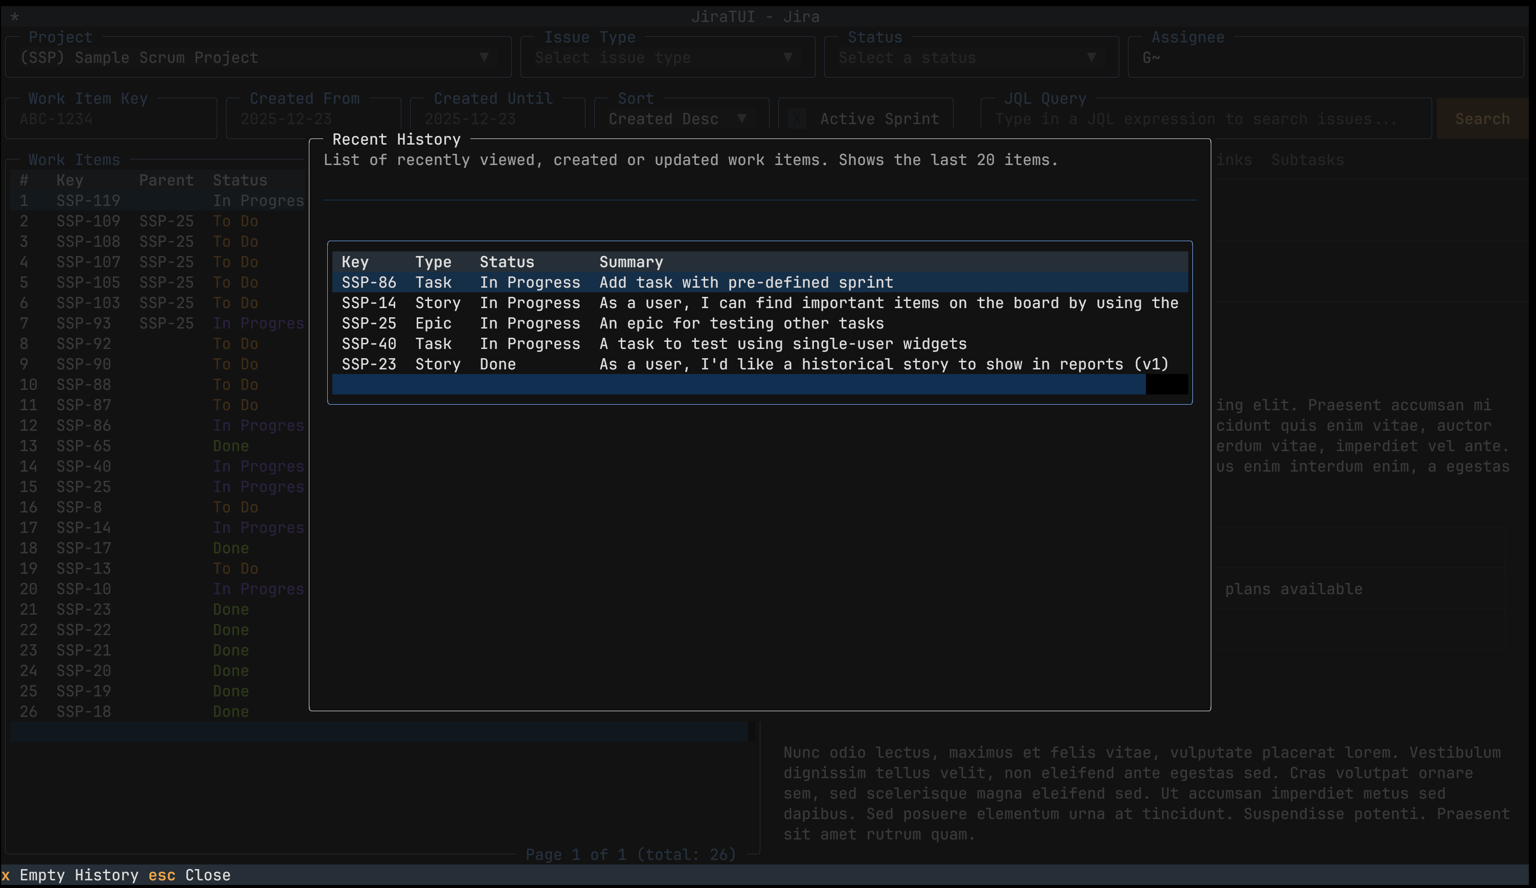Viewport: 1536px width, 888px height.
Task: Click into the Work Item Key field
Action: pyautogui.click(x=111, y=119)
